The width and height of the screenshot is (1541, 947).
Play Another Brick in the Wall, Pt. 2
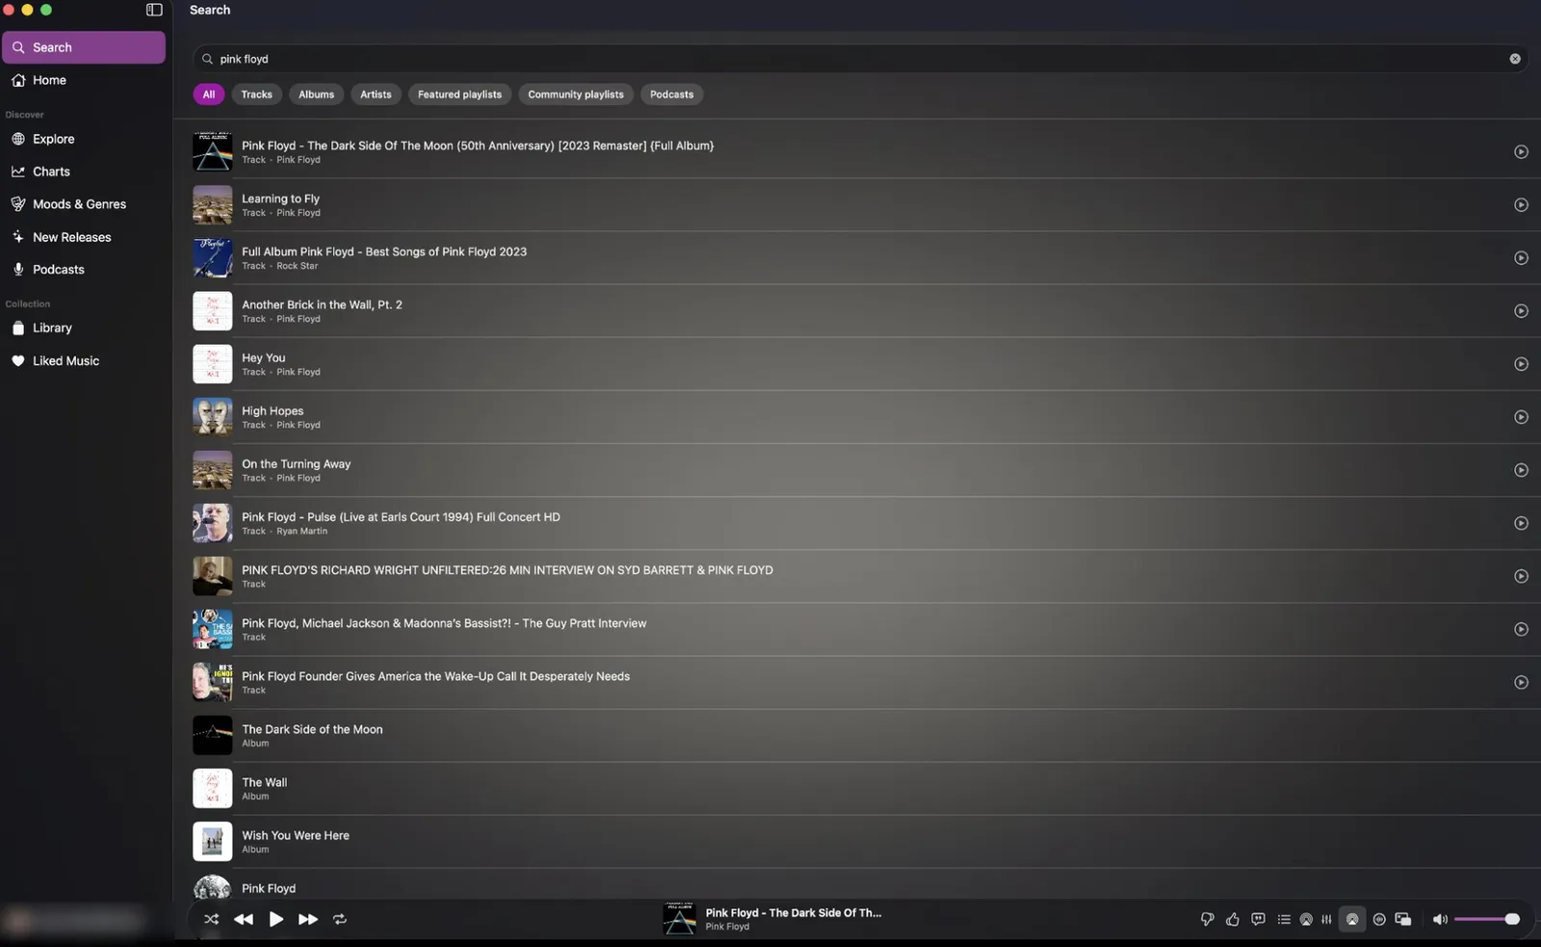(x=1521, y=311)
